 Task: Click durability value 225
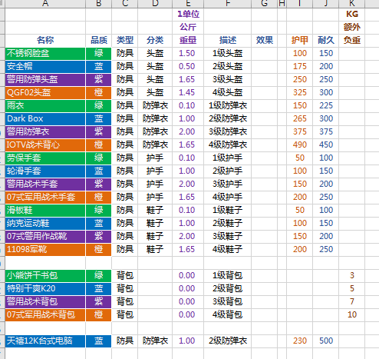tap(326, 106)
